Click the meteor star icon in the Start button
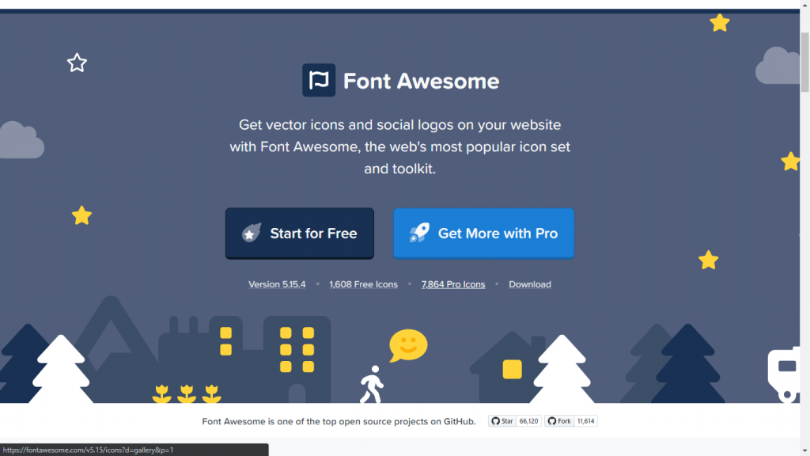Screen dimensions: 810x456 tap(252, 233)
